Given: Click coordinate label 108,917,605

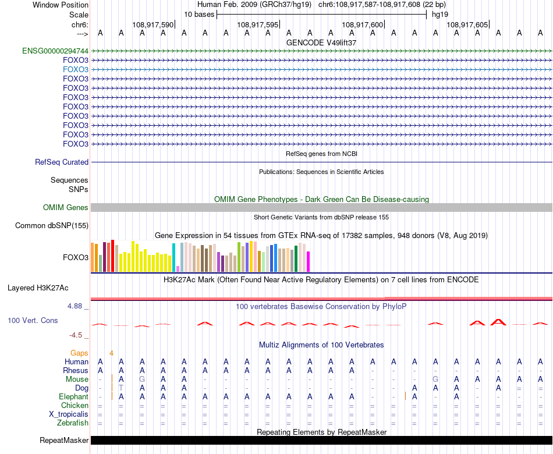Looking at the screenshot, I should click(467, 24).
